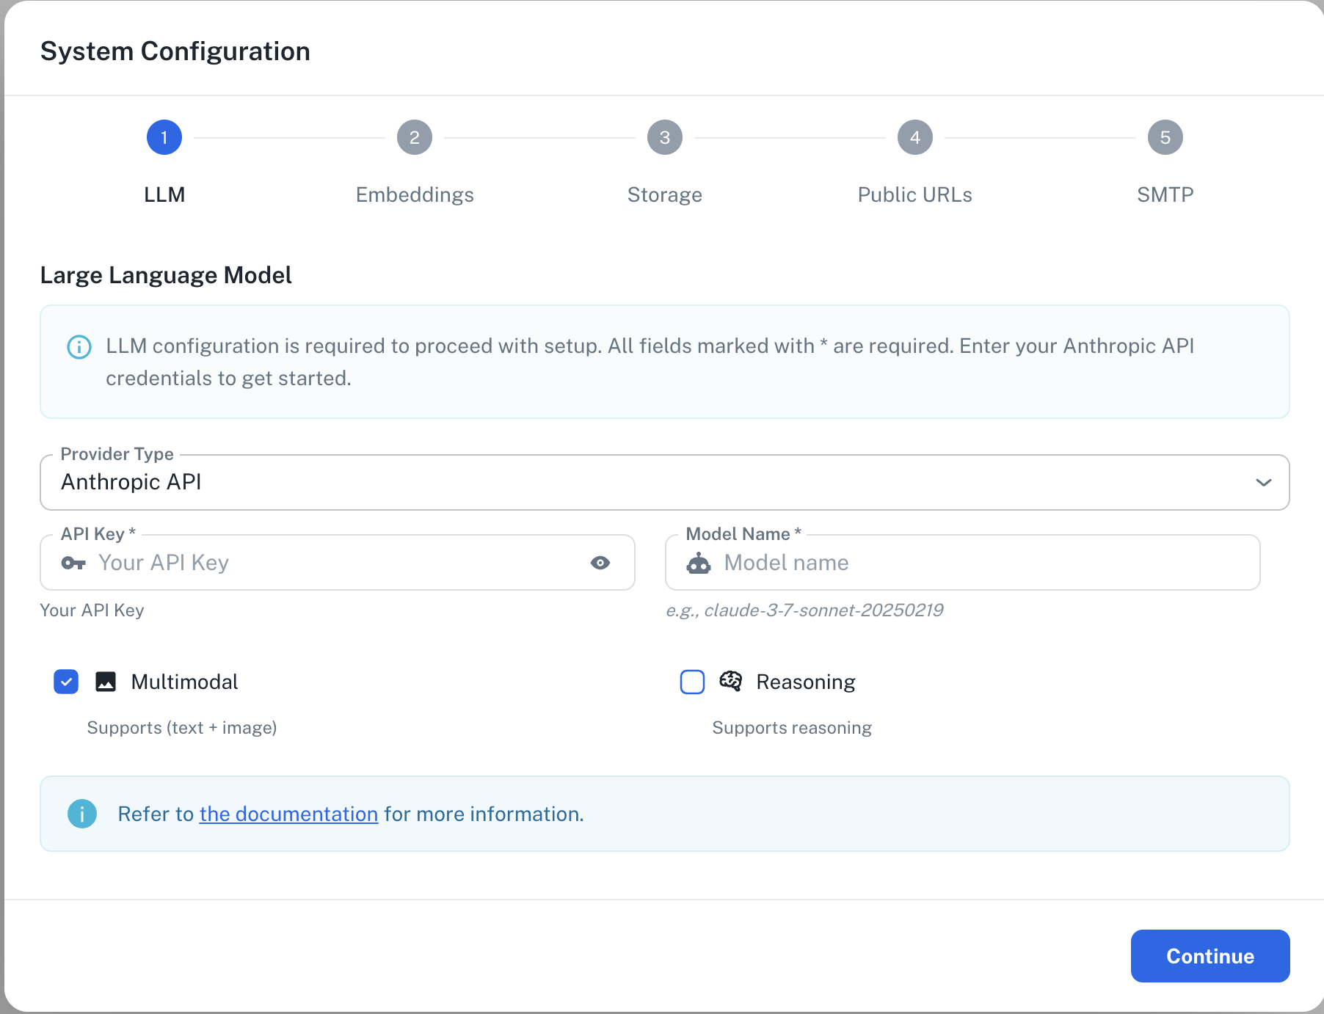Click the Continue button
This screenshot has height=1014, width=1324.
coord(1210,956)
